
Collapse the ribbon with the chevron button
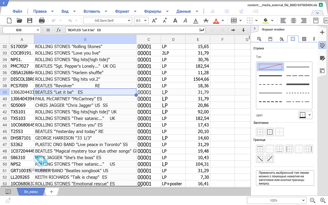coord(317,13)
